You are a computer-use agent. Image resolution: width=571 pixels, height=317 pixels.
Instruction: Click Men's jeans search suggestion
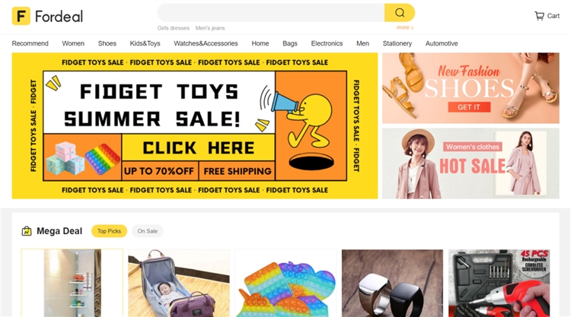pyautogui.click(x=210, y=28)
